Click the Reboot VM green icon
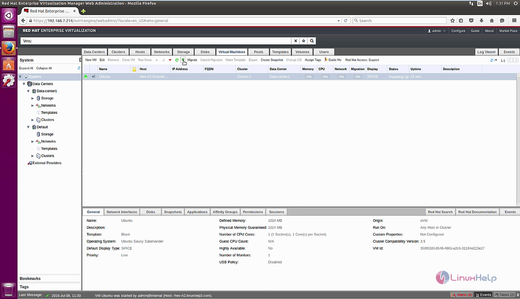520x299 pixels. pos(177,60)
